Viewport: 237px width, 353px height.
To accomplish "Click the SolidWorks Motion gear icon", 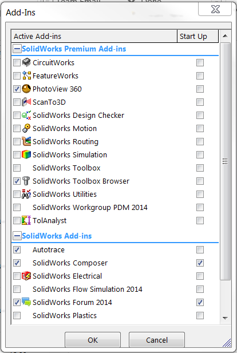I will 26,128.
